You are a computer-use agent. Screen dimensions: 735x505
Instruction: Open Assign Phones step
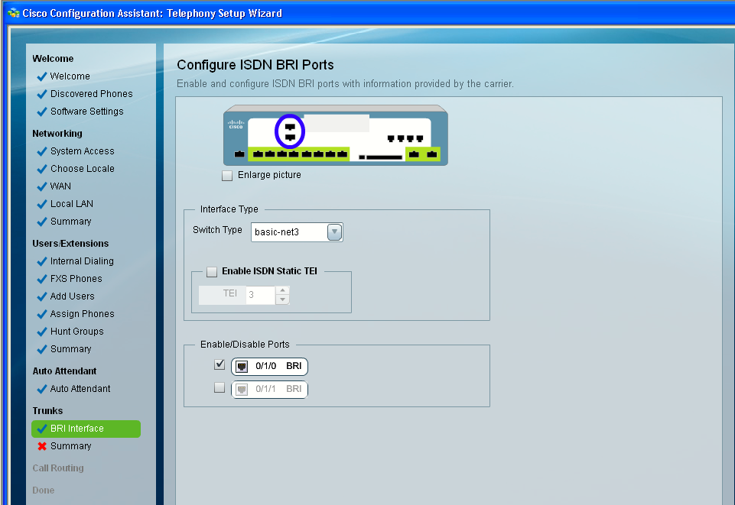click(82, 314)
